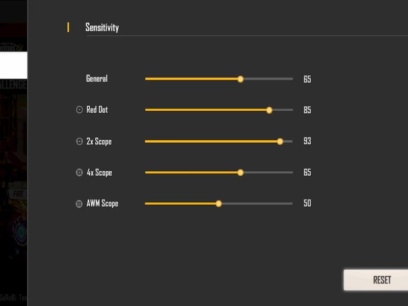
Task: Select the Sensitivity section heading
Action: [x=101, y=28]
